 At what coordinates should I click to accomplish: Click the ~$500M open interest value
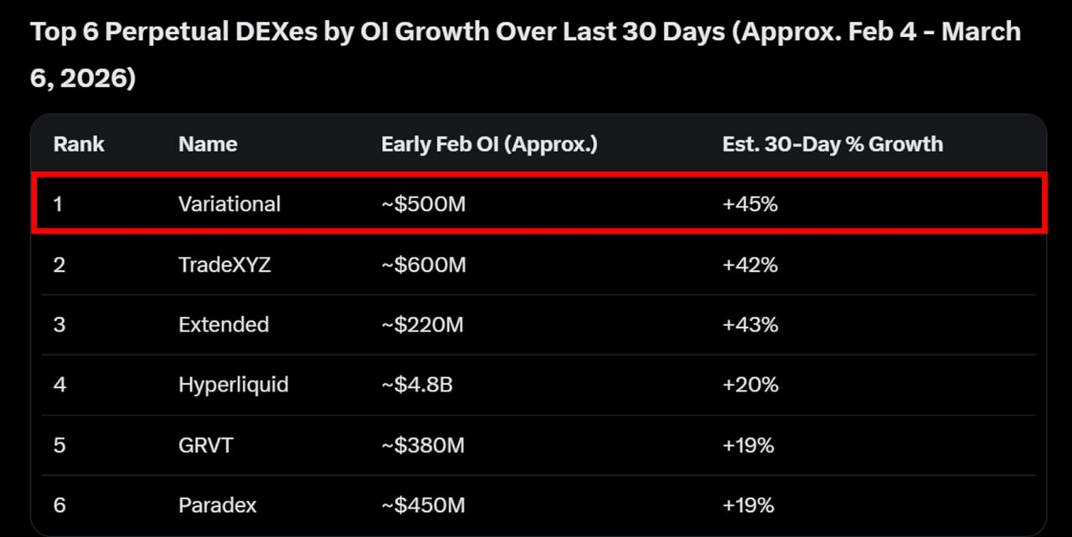423,203
